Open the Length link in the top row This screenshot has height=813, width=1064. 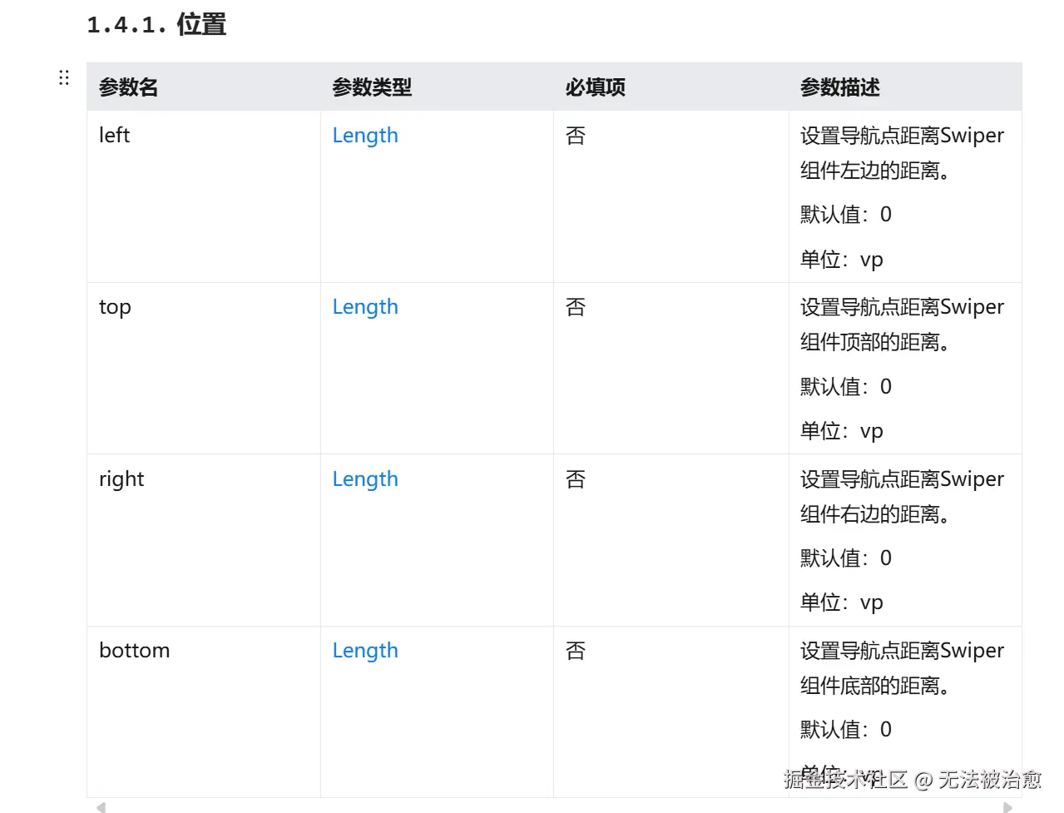365,306
